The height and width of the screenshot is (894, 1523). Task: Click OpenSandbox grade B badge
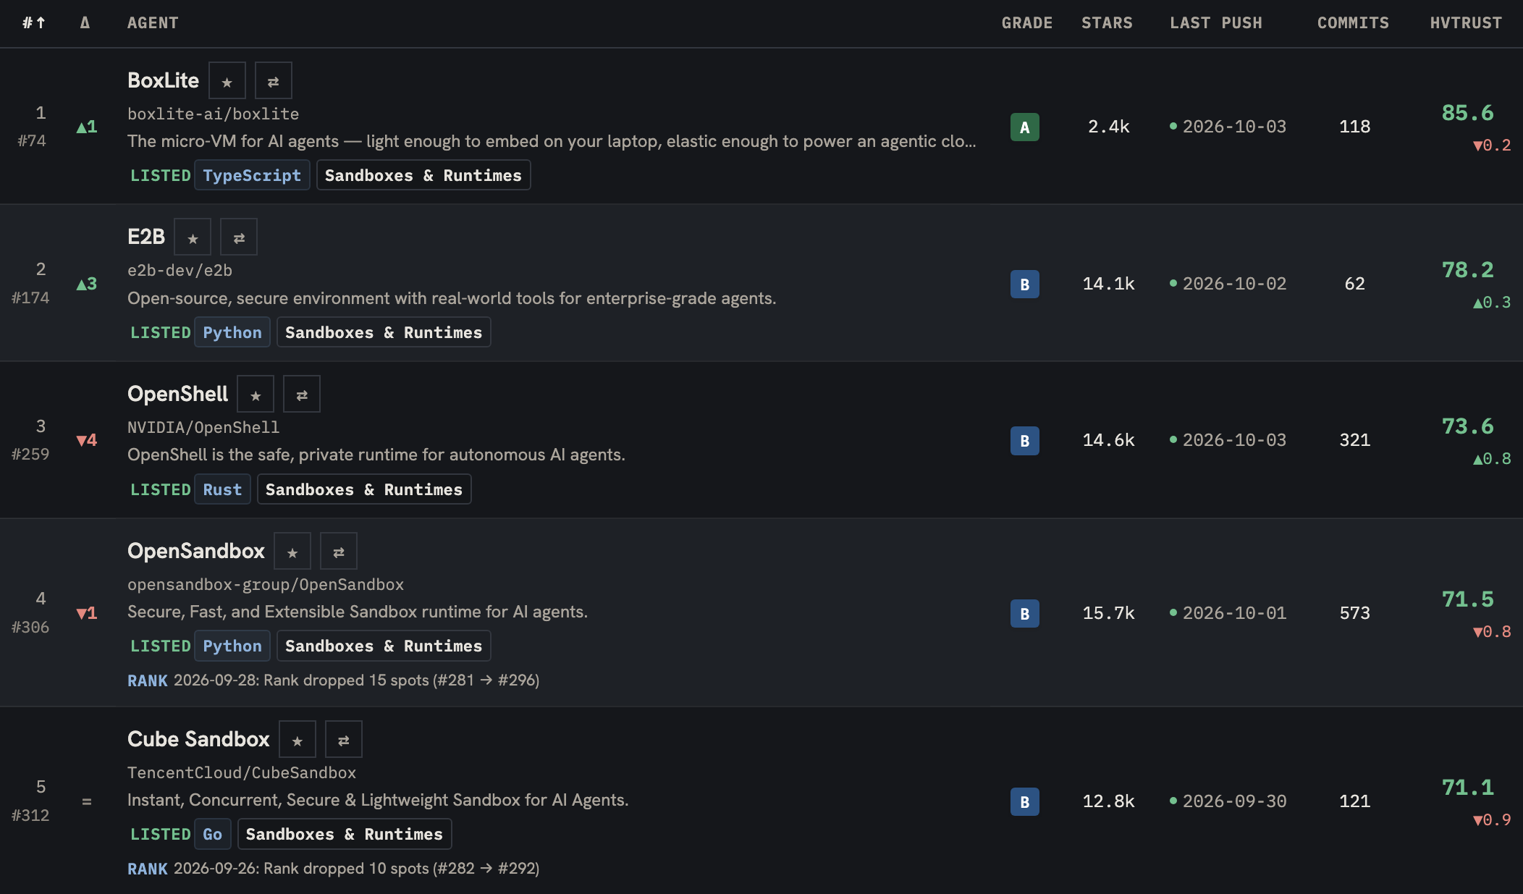coord(1025,613)
